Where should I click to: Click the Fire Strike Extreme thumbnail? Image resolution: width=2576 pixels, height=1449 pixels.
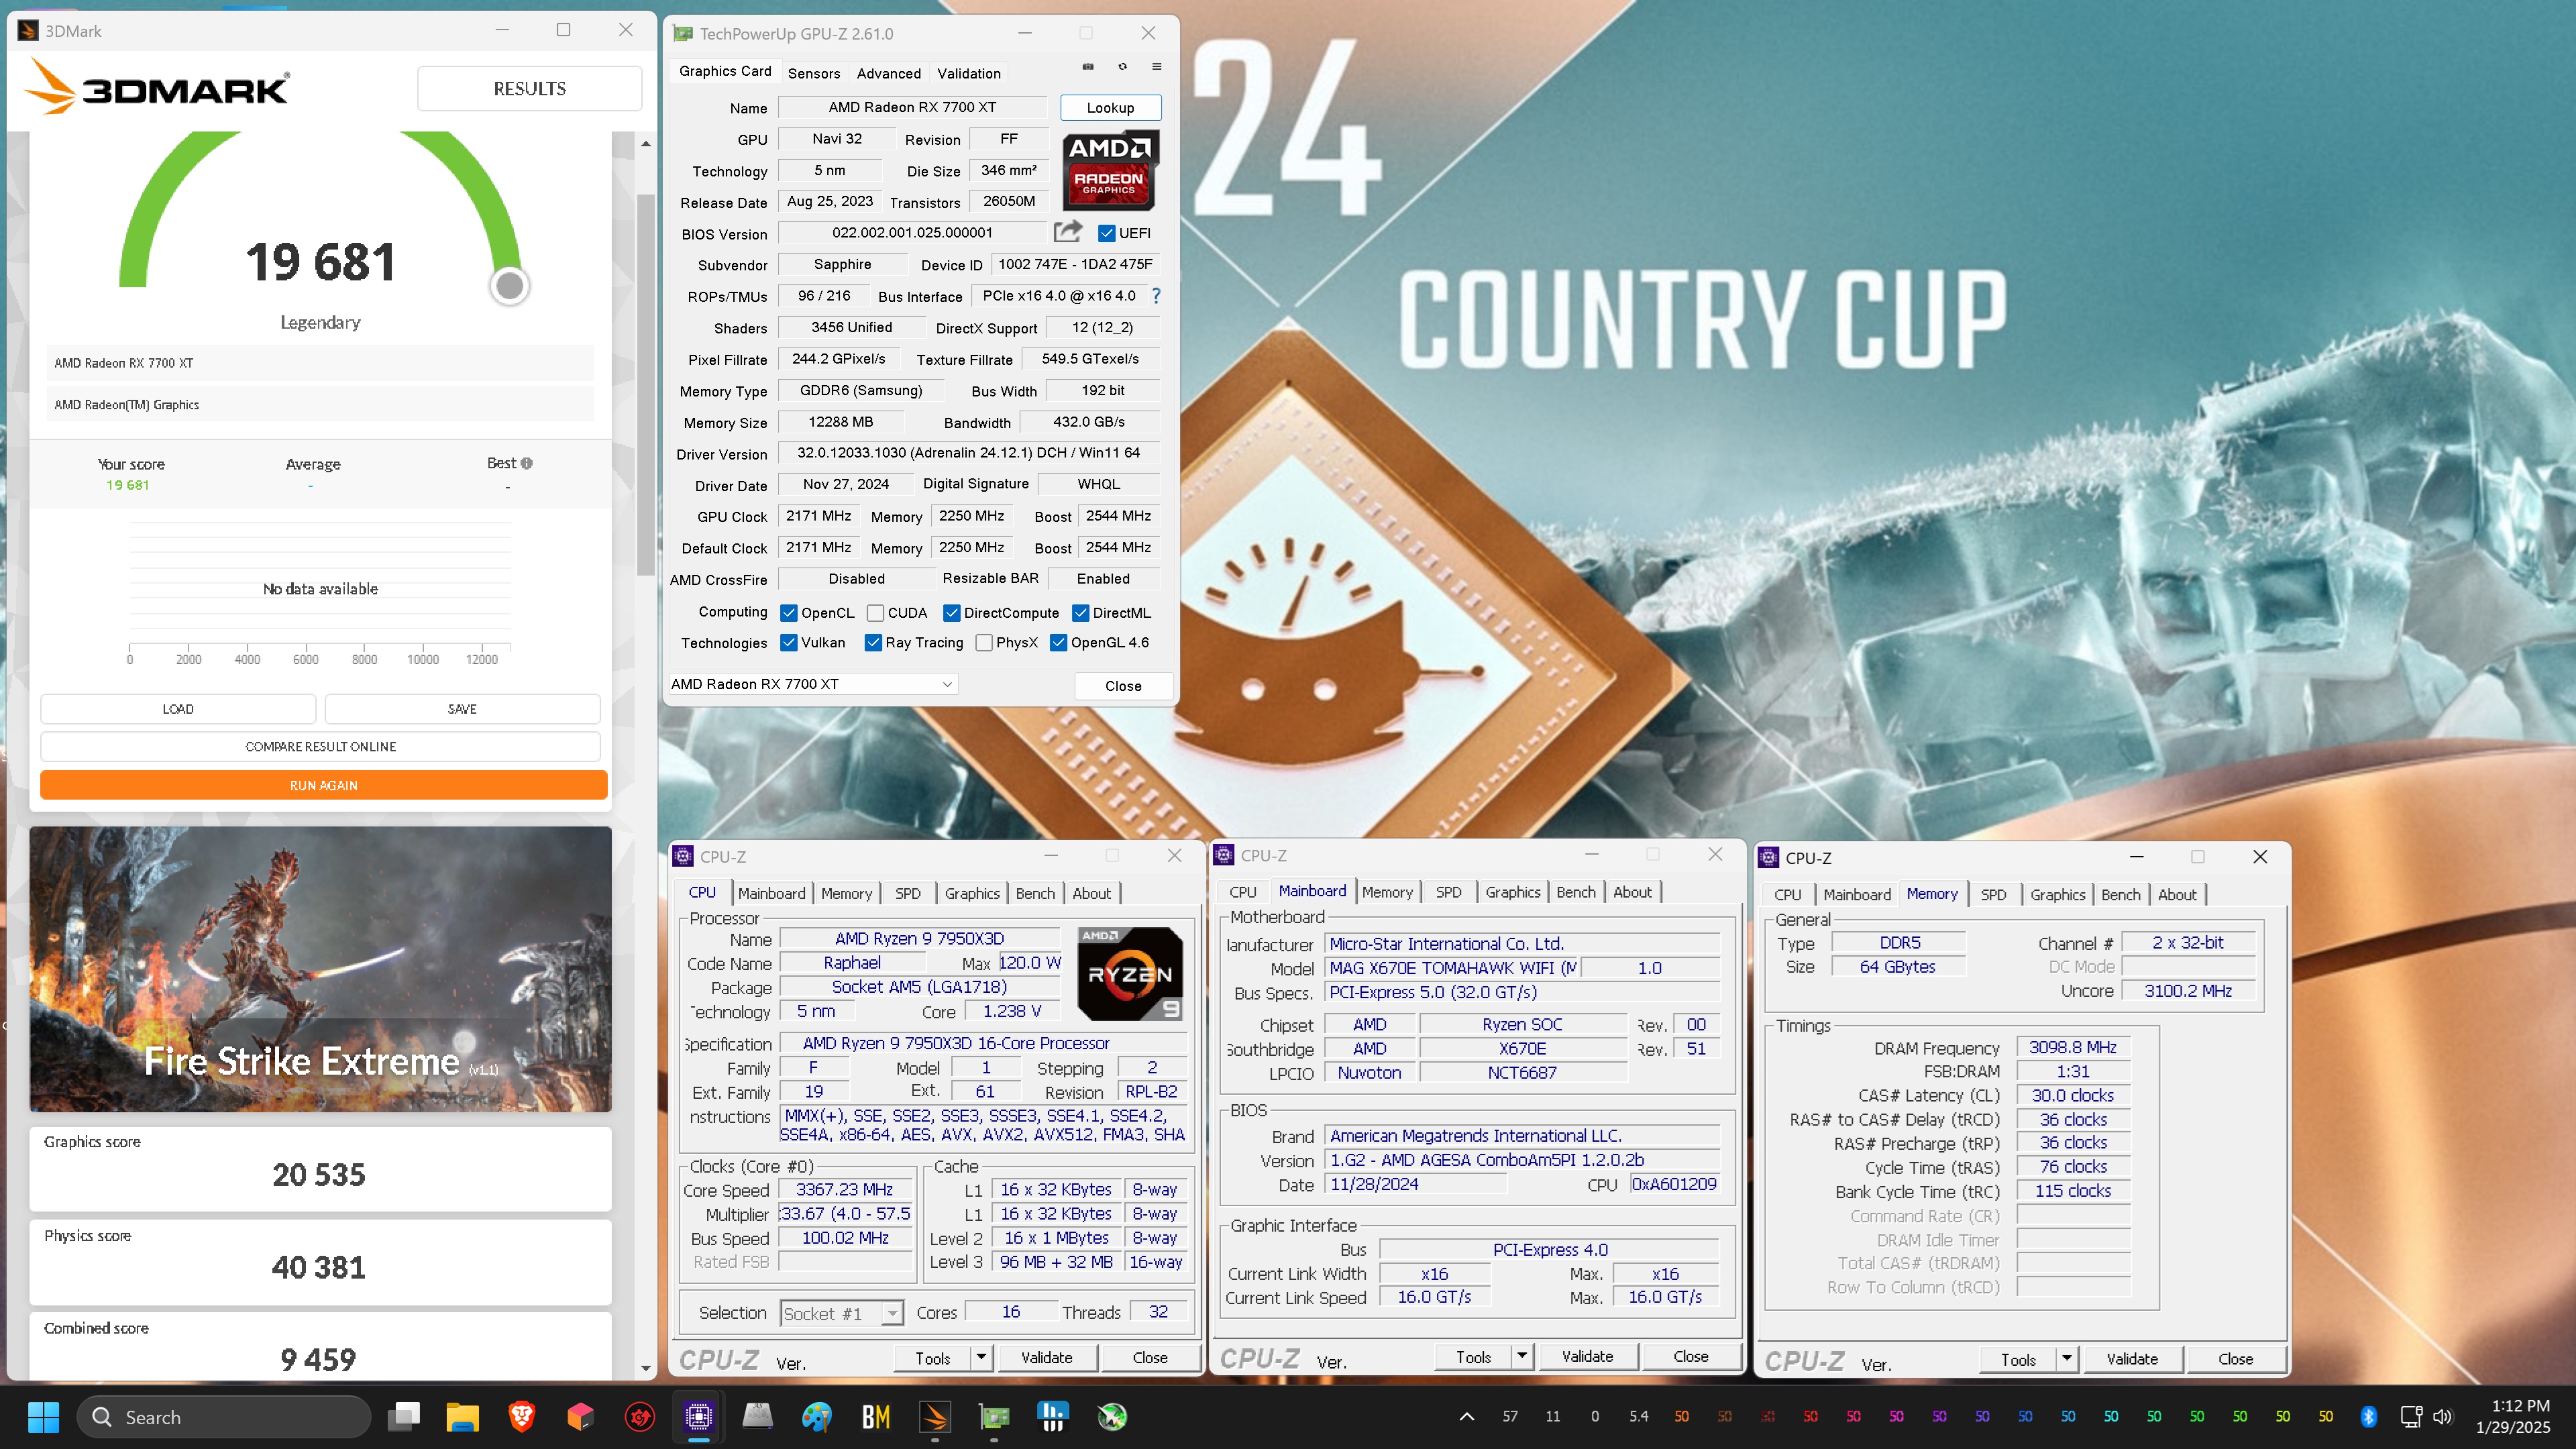pyautogui.click(x=320, y=968)
